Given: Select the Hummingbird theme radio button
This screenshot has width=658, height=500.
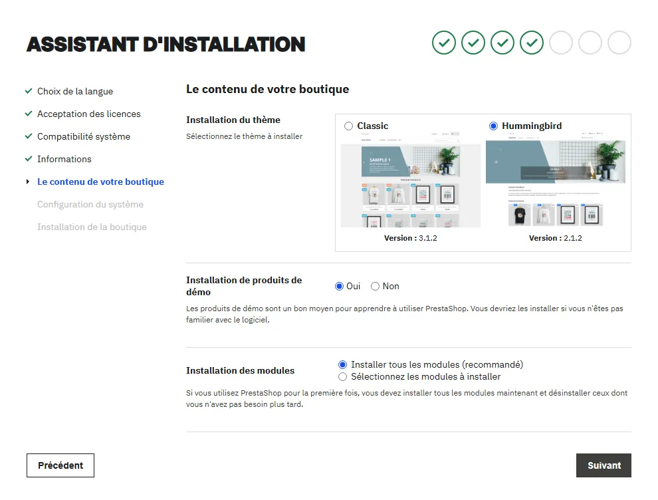Looking at the screenshot, I should pyautogui.click(x=493, y=126).
